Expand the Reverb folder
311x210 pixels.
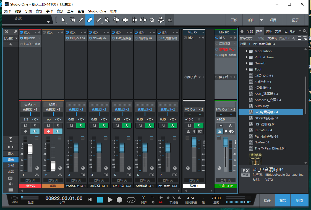point(247,63)
